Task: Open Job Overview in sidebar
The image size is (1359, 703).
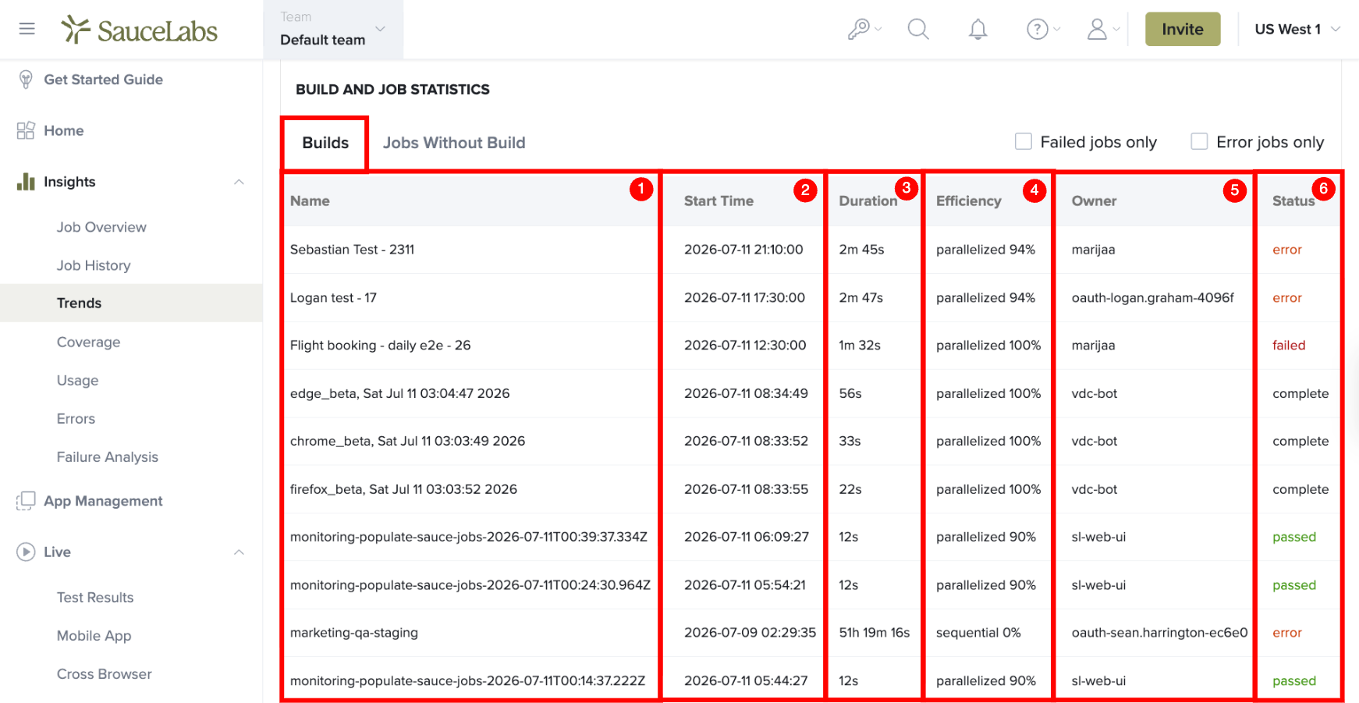Action: 101,227
